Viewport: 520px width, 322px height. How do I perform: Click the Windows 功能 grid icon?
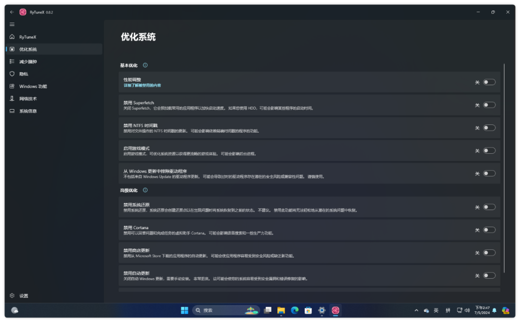click(12, 86)
